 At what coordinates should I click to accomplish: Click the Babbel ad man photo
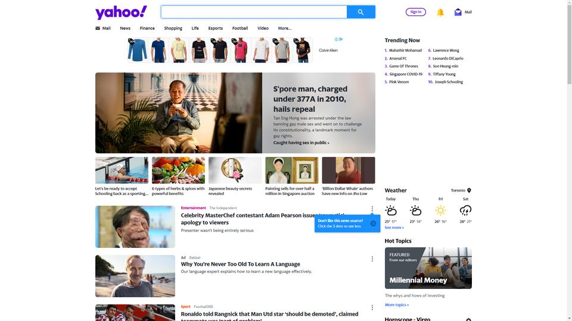coord(135,276)
